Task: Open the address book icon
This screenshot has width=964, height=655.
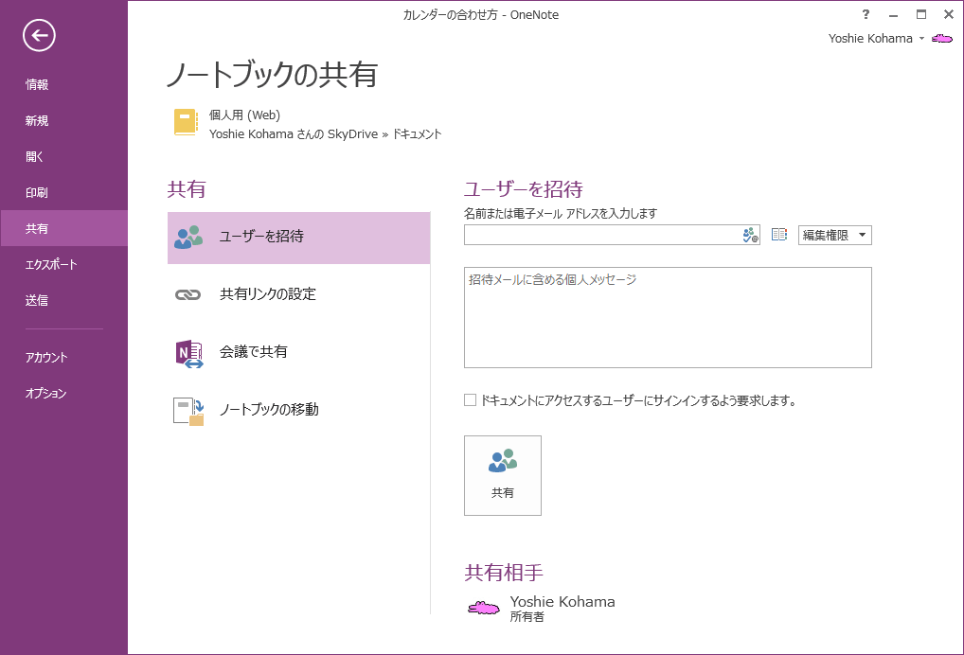Action: coord(779,235)
